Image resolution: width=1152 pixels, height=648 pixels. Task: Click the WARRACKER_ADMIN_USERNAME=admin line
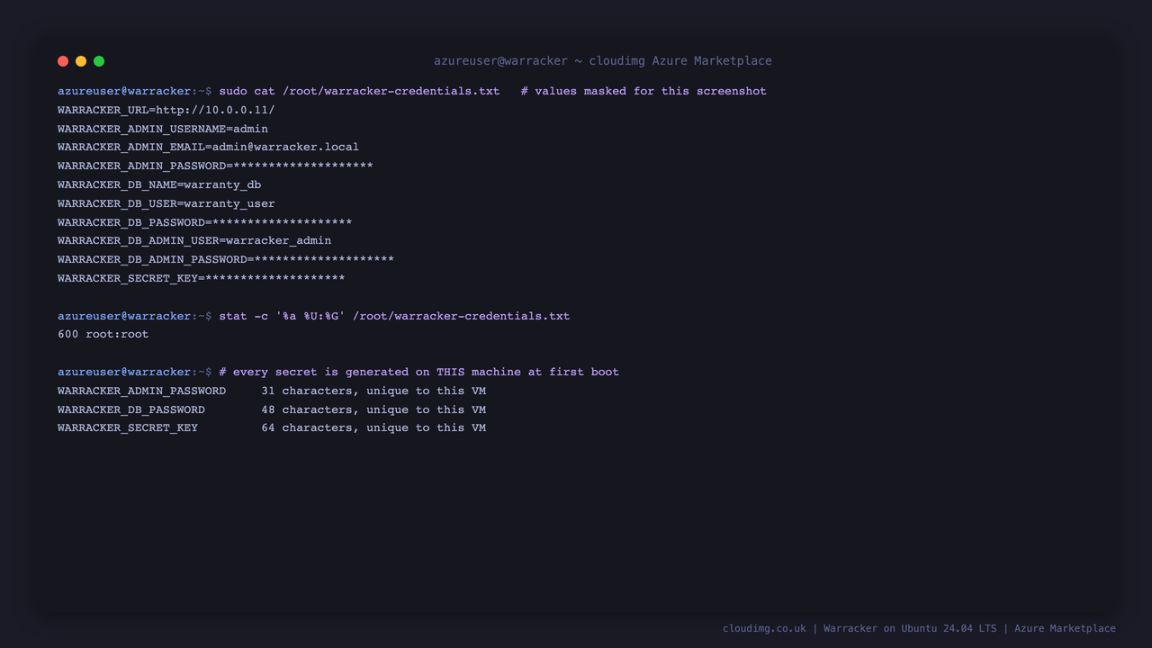click(163, 129)
